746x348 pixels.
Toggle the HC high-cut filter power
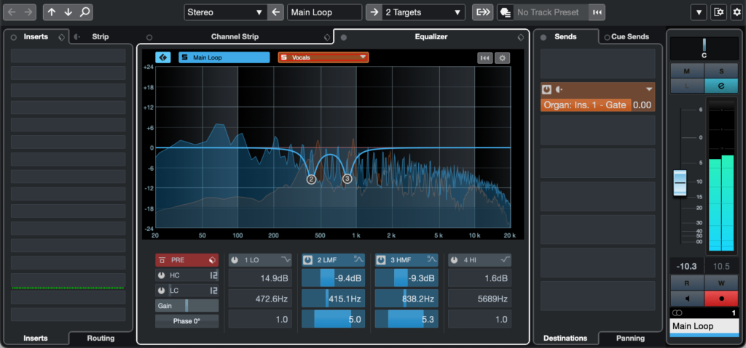click(x=161, y=275)
